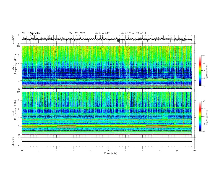Screen dimensions: 219x169
Task: Click the ch.1 spectrogram color scale bar
Action: (x=200, y=71)
